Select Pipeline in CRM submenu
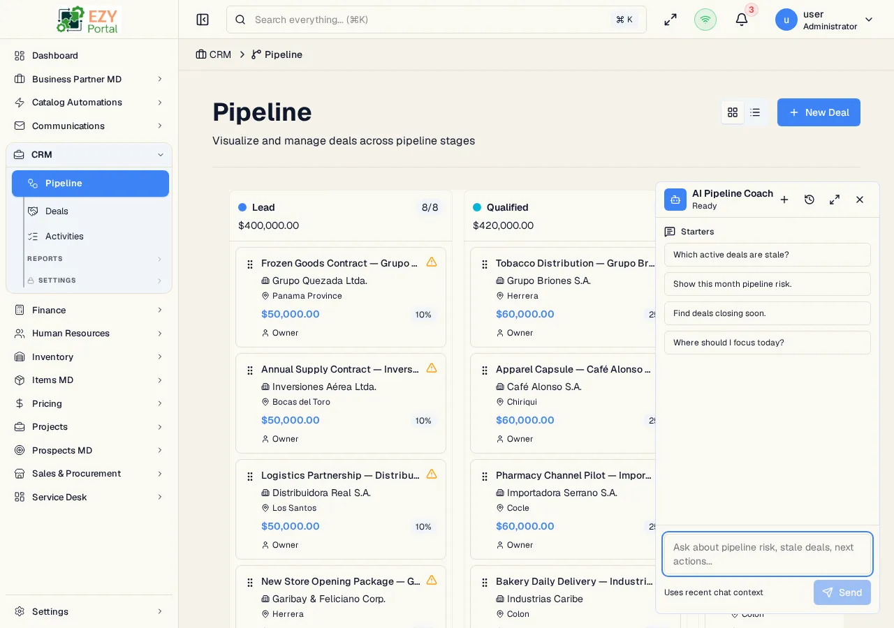894x628 pixels. [90, 184]
